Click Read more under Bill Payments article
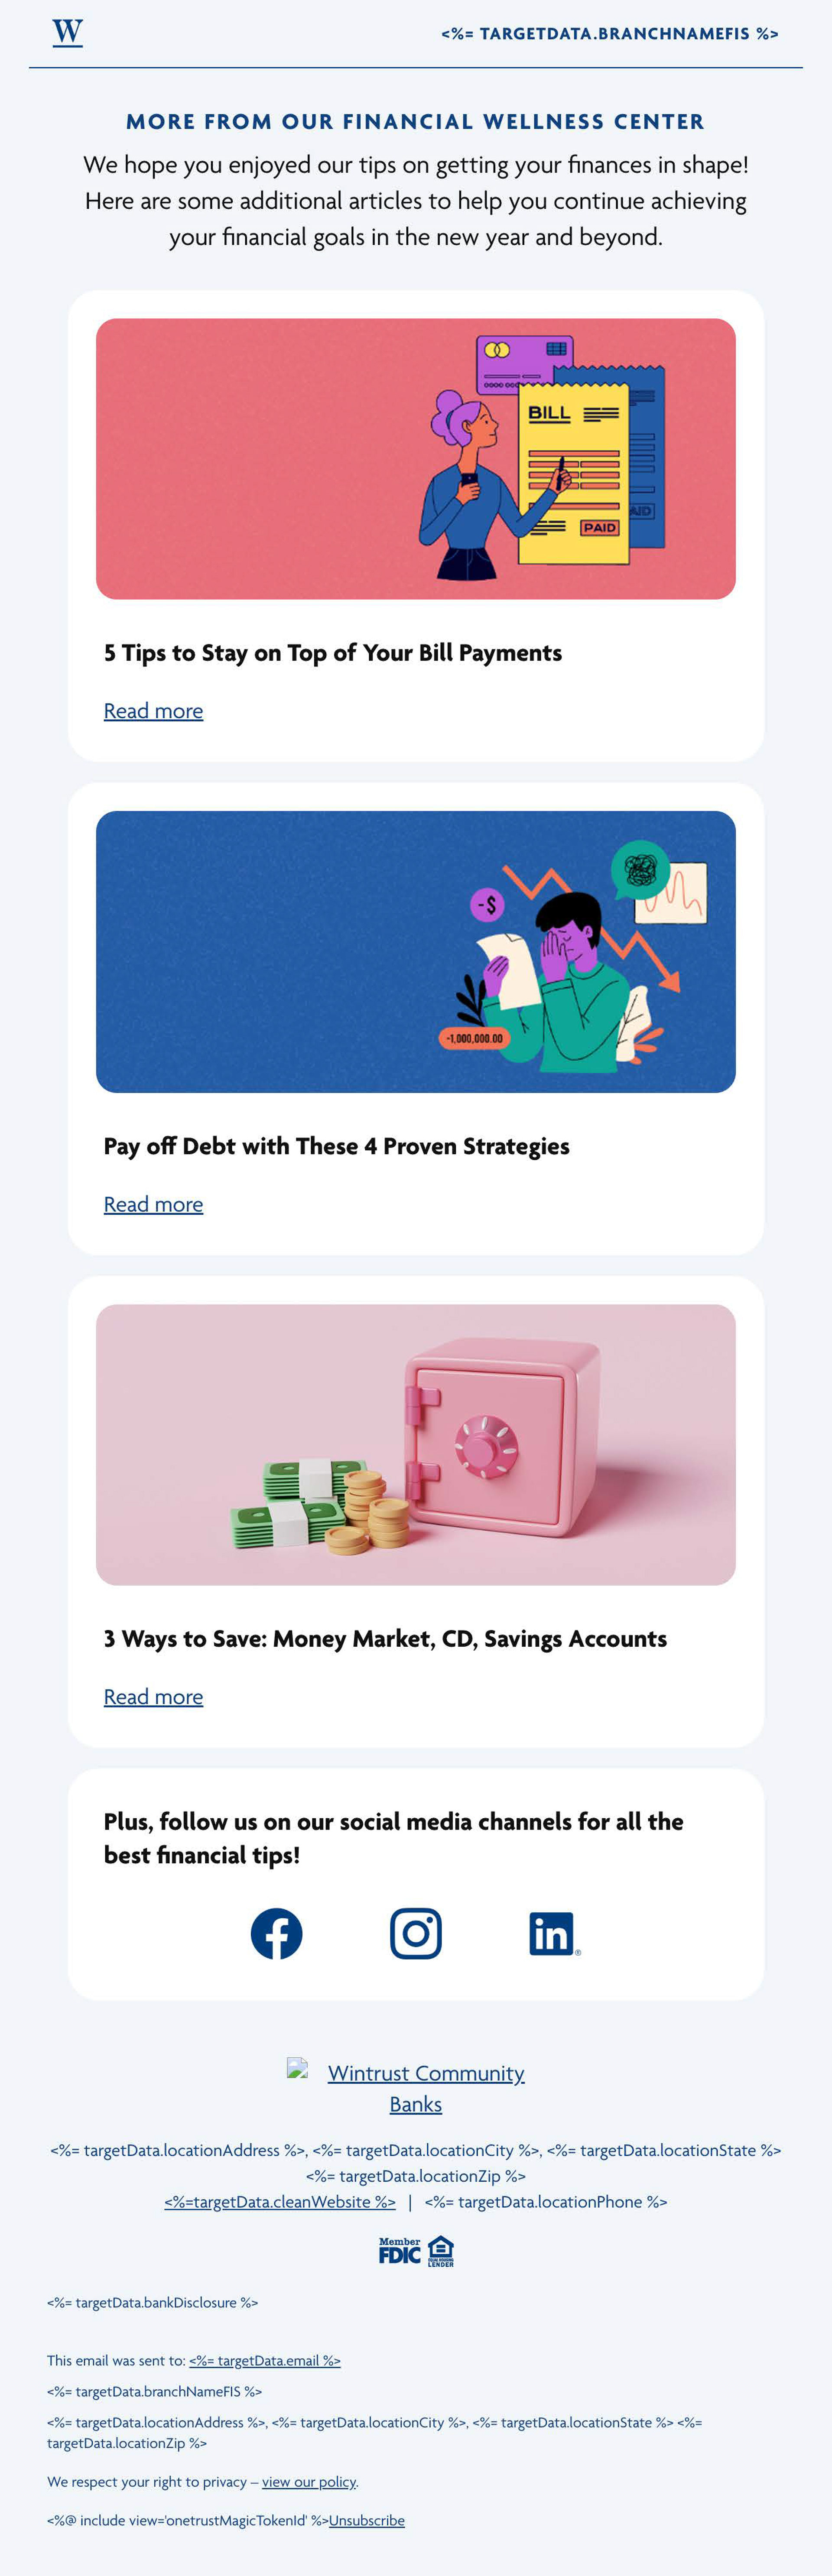The image size is (832, 2576). 153,711
